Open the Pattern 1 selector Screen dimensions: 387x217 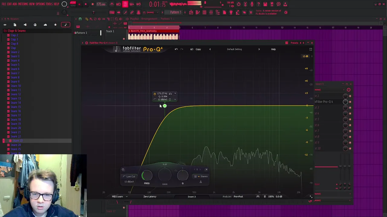pyautogui.click(x=175, y=12)
